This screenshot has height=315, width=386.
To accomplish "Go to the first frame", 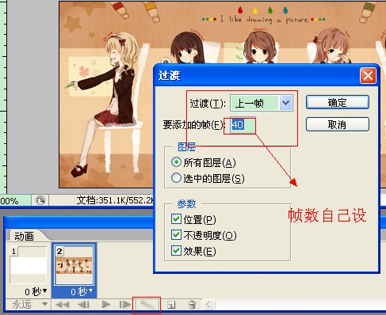I will click(x=62, y=305).
